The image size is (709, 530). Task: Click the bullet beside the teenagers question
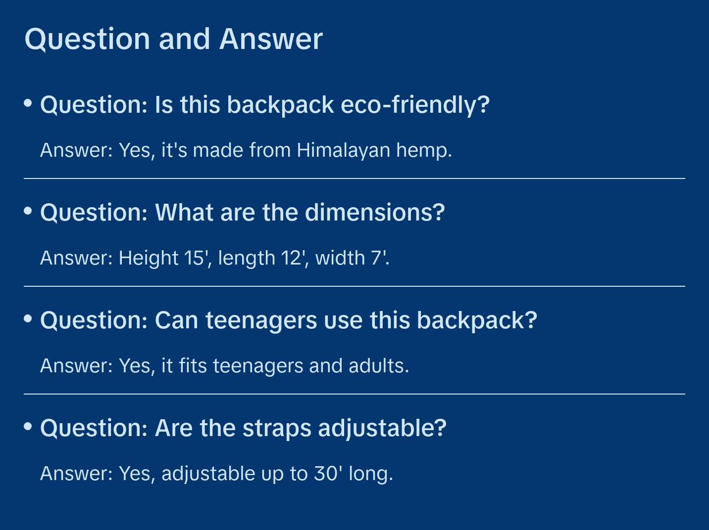(28, 319)
